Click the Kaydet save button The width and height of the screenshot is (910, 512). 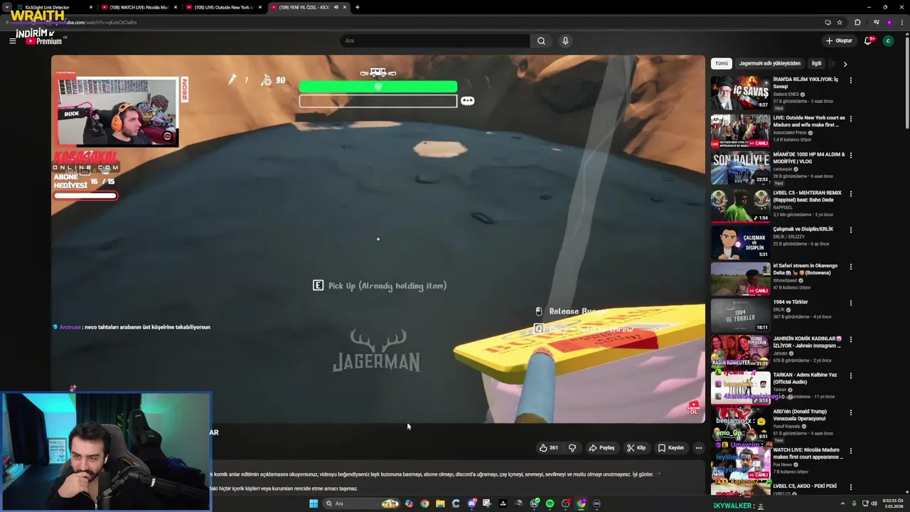click(671, 448)
